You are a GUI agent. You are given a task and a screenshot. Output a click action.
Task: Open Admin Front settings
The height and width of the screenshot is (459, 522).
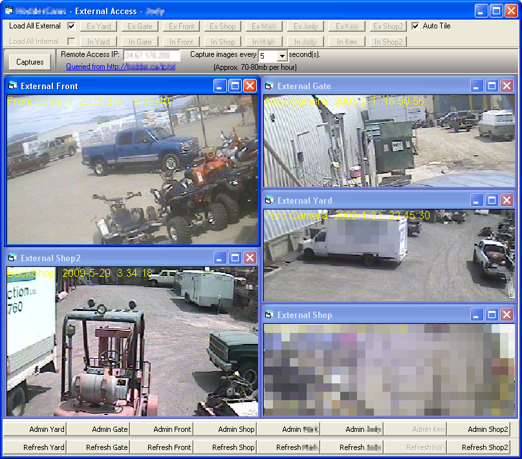click(161, 429)
